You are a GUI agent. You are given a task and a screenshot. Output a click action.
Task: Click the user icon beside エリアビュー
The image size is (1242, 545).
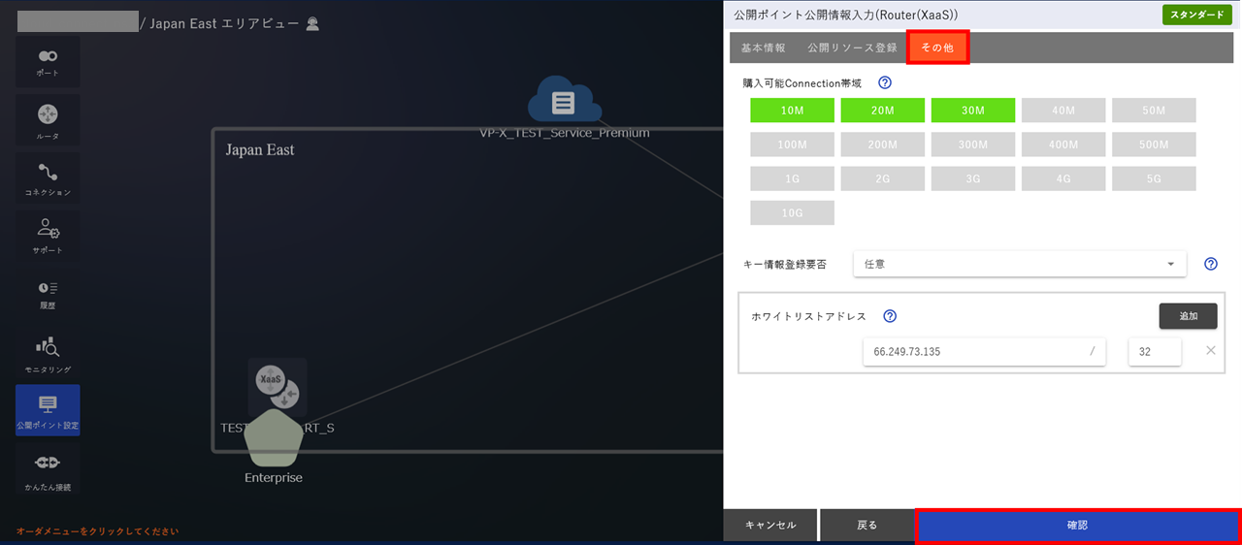(x=312, y=23)
